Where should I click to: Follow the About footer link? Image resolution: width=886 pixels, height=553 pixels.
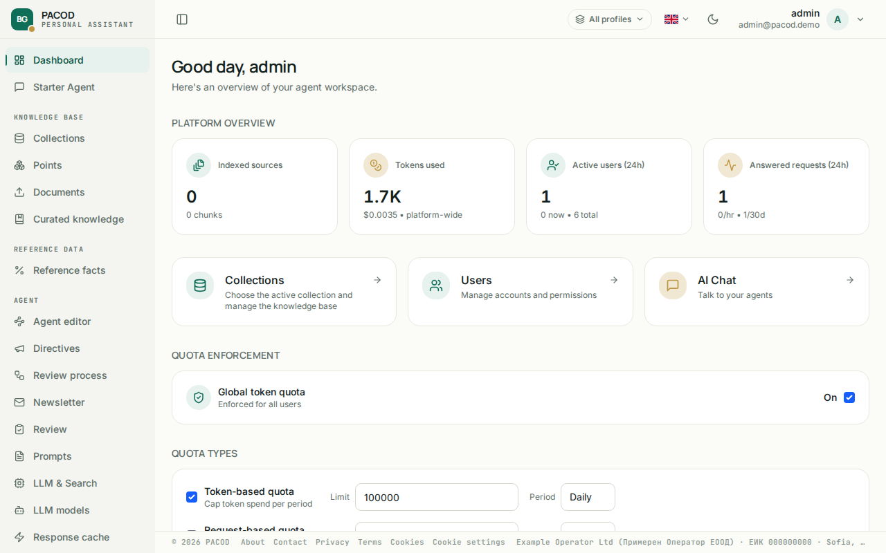(x=253, y=542)
